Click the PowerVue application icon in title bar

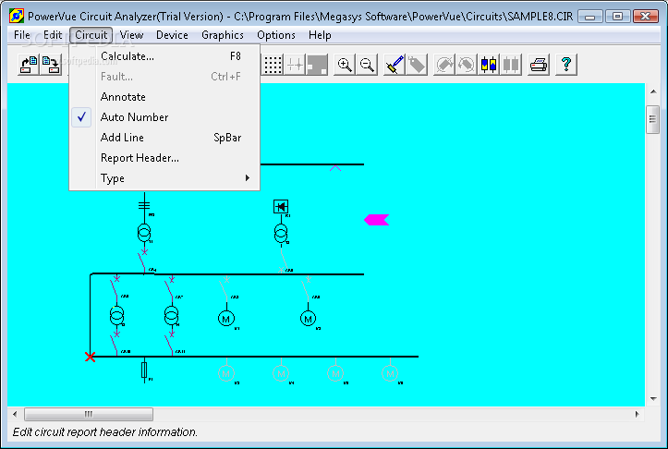(x=17, y=17)
